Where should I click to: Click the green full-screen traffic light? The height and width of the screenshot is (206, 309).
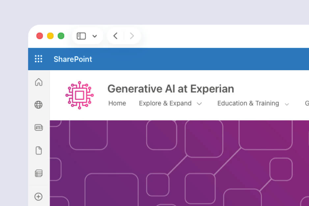coord(61,36)
